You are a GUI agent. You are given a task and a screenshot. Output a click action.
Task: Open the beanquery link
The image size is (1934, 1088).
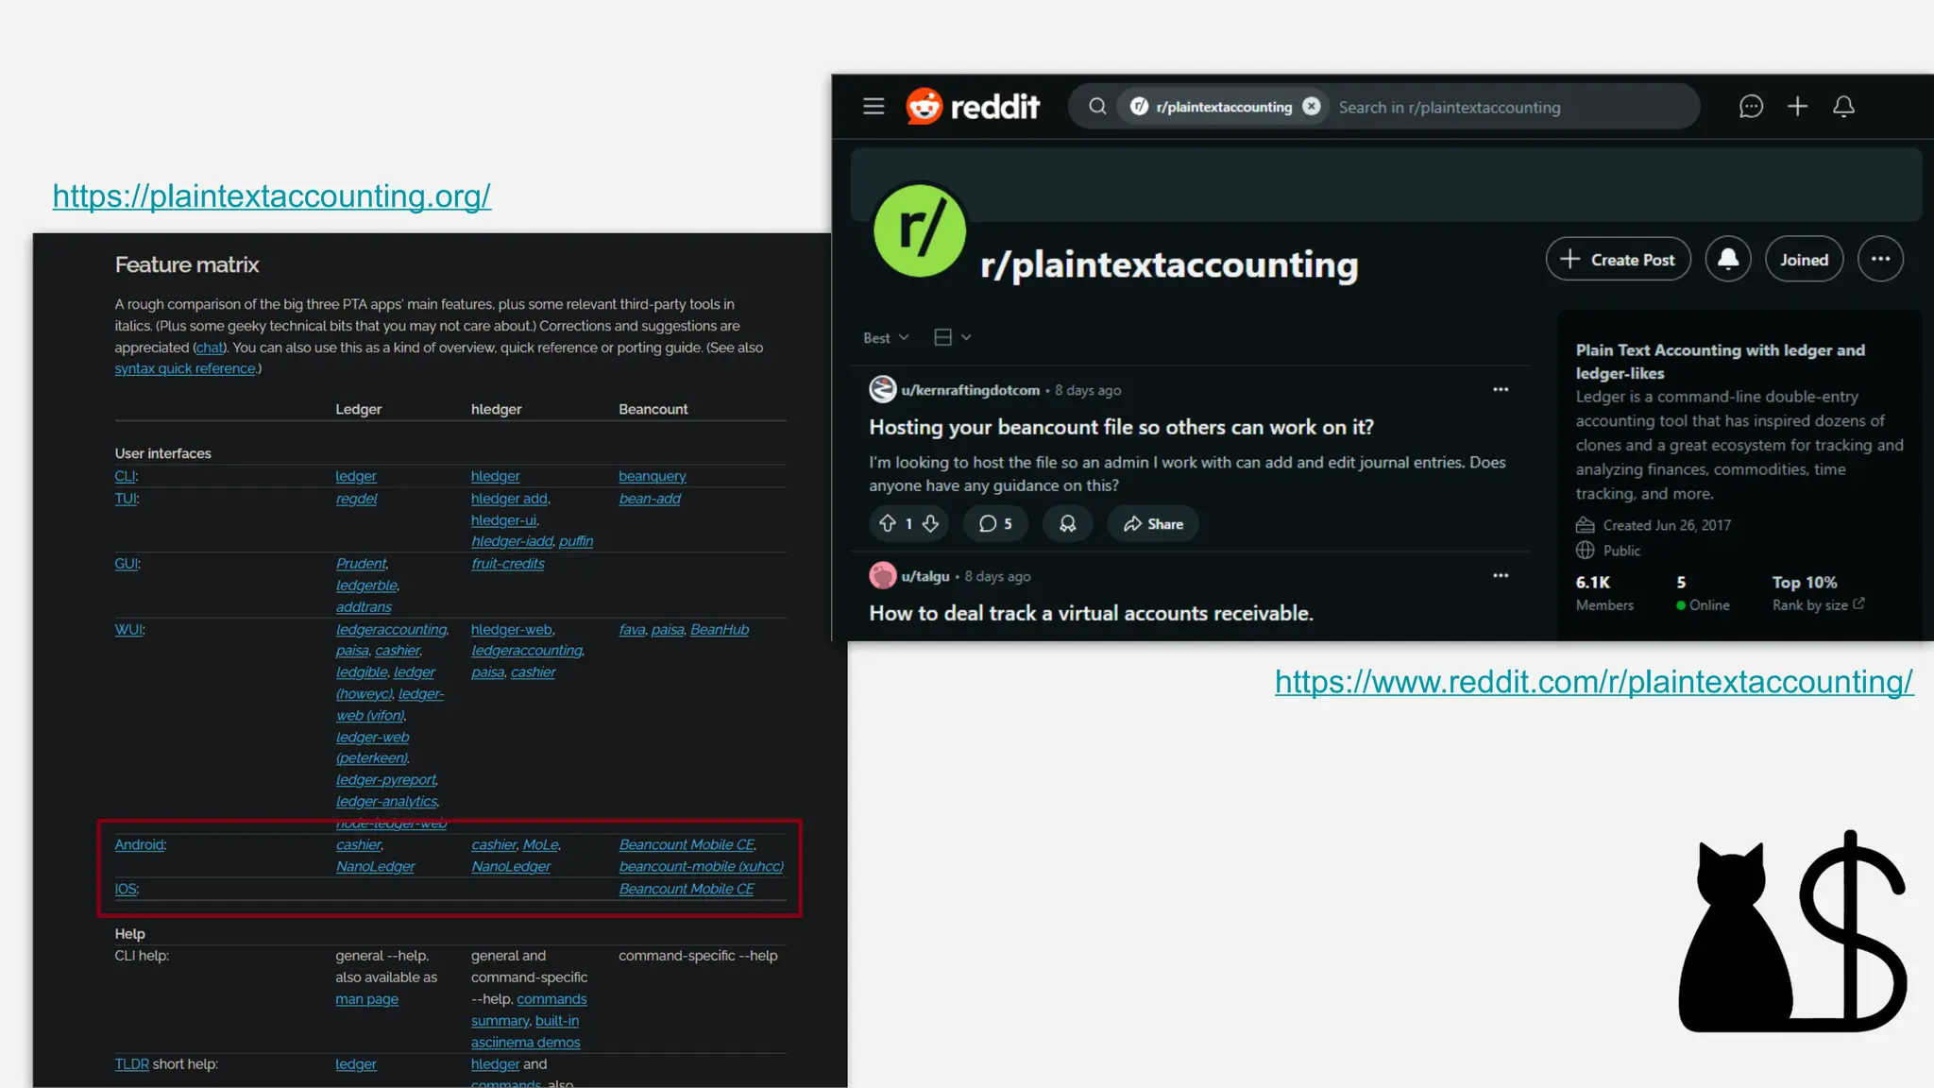pyautogui.click(x=652, y=476)
